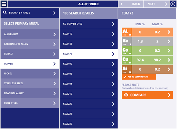177x129 pixels.
Task: Toggle the Add to Compare Table checkmark
Action: click(x=125, y=77)
